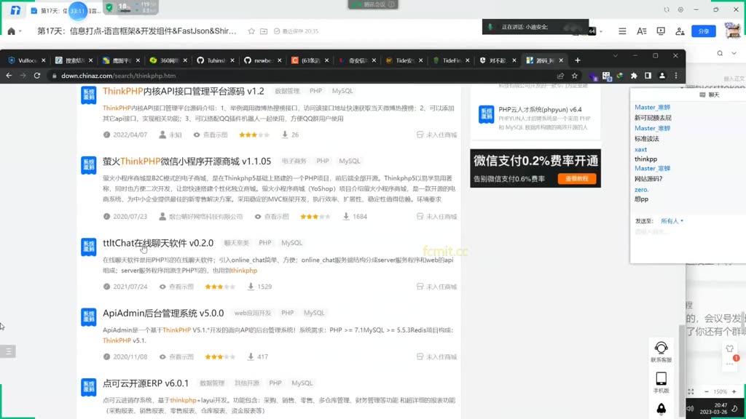
Task: Open the Tencent Docs user avatar
Action: pyautogui.click(x=733, y=31)
